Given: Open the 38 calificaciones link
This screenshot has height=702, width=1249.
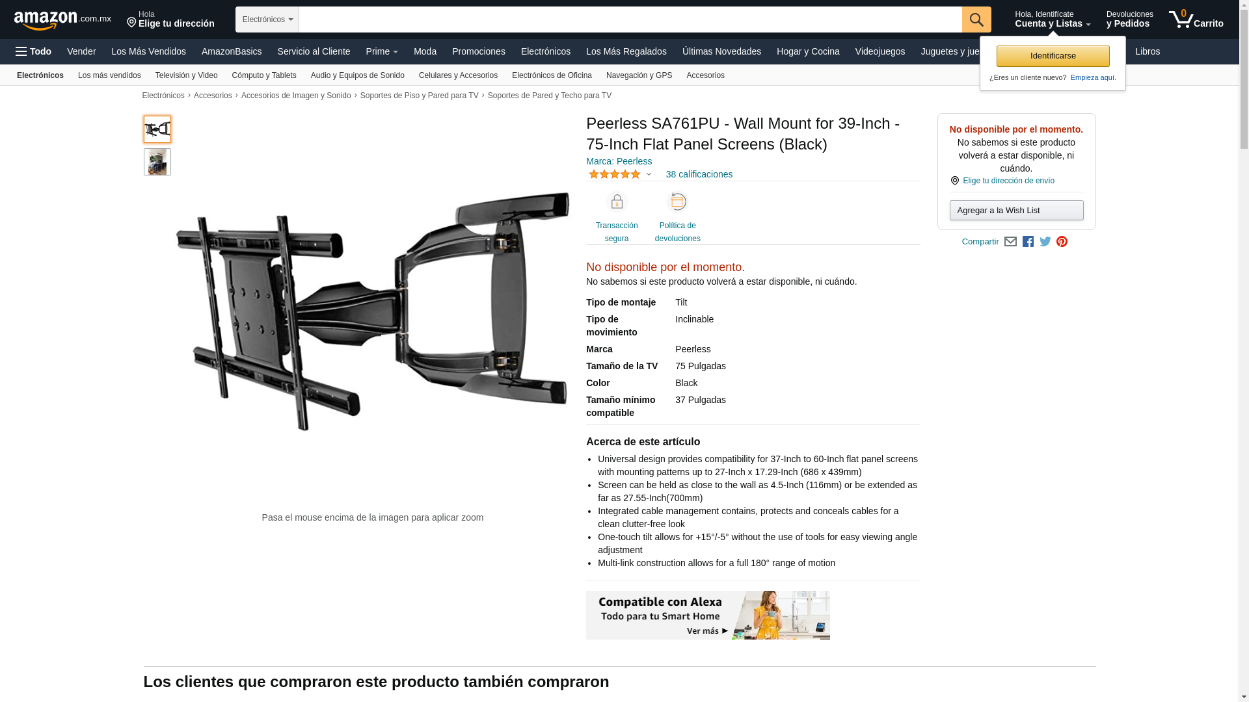Looking at the screenshot, I should tap(699, 174).
